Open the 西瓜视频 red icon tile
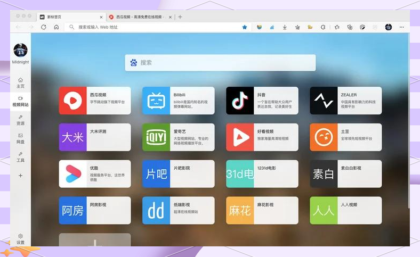 tap(72, 101)
